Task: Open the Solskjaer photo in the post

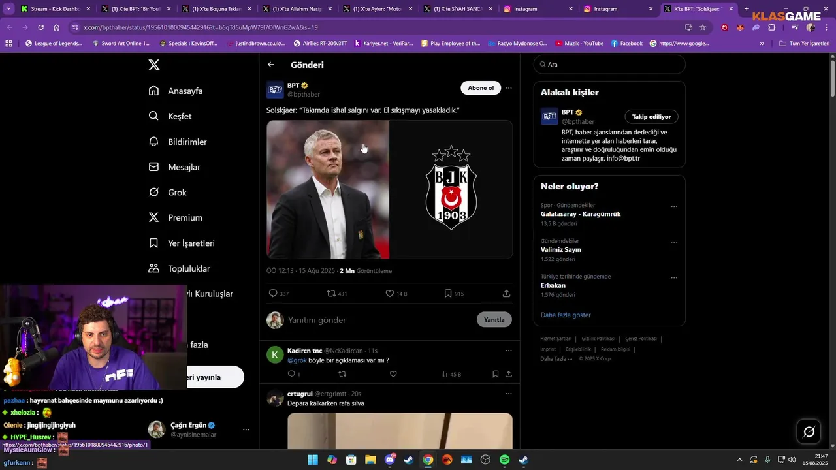Action: (x=328, y=189)
